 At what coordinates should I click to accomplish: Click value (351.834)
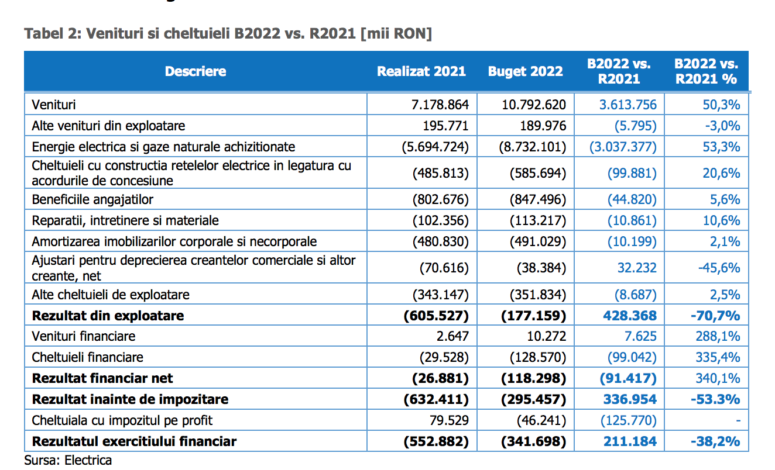(538, 295)
